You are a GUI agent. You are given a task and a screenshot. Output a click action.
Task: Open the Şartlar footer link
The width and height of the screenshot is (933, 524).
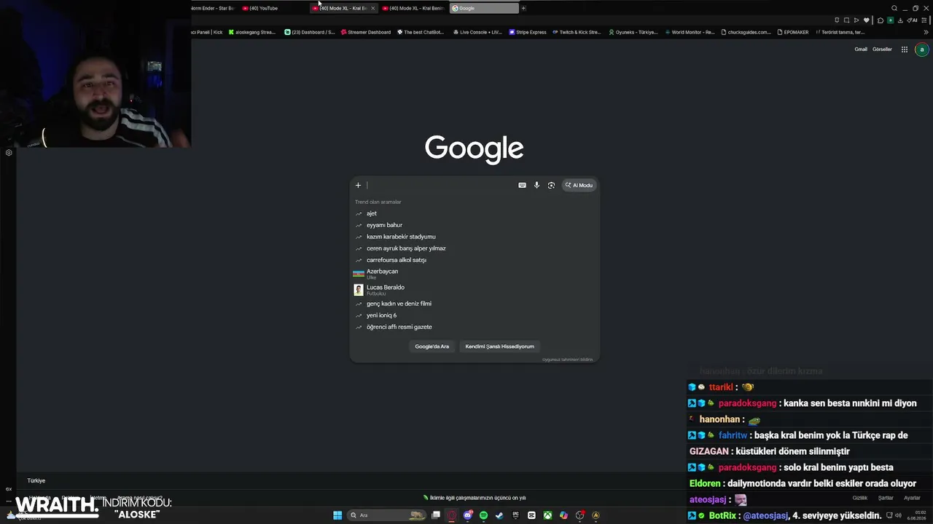tap(886, 498)
